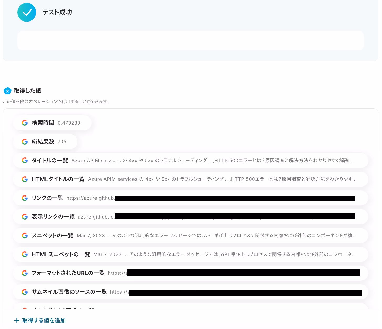The width and height of the screenshot is (382, 329).
Task: Select the スニペットの一覧 label
Action: tap(52, 236)
